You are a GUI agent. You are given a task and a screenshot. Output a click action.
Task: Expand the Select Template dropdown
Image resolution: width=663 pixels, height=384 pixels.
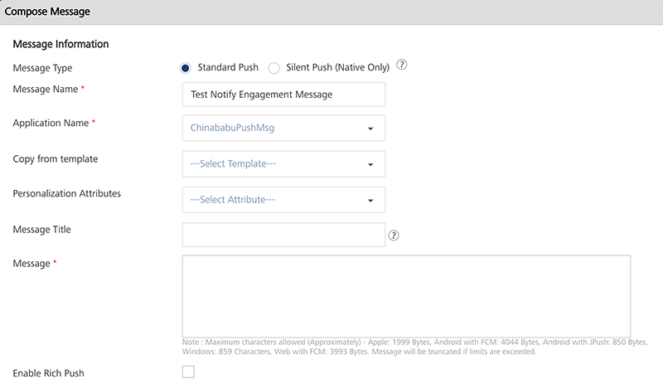pyautogui.click(x=283, y=164)
